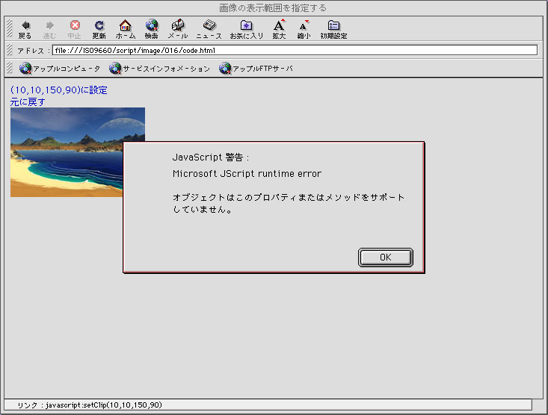Click the 'Microsoft JScript runtime error' text
Viewport: 548px width, 415px height.
coord(247,174)
